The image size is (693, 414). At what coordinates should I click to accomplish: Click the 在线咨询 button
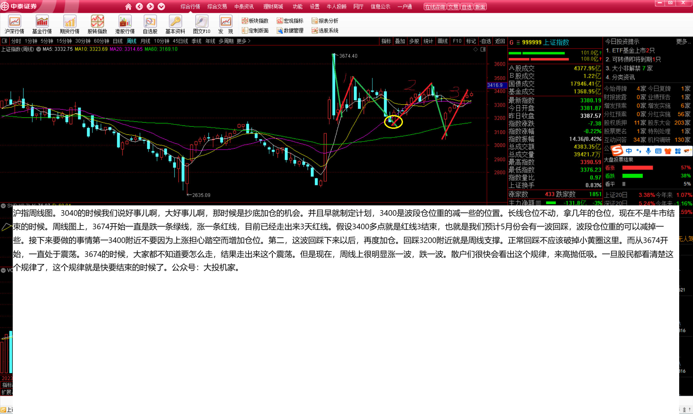tap(435, 7)
